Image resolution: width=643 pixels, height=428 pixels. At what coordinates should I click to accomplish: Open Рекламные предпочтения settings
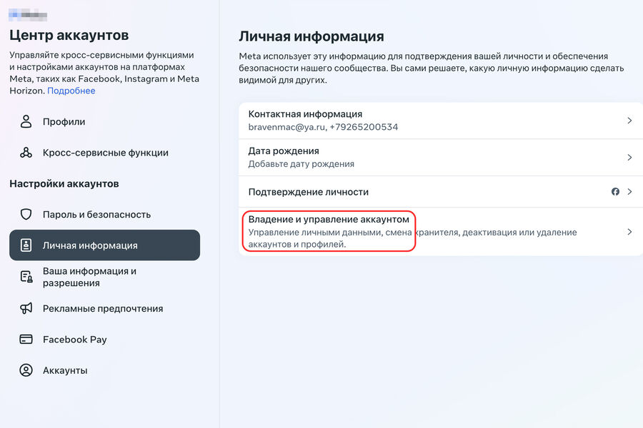click(x=104, y=308)
